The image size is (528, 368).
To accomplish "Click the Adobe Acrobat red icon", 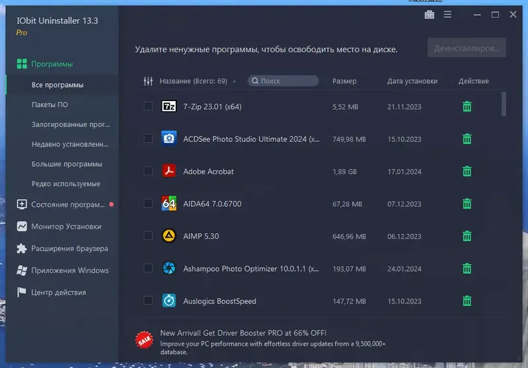I will 169,171.
